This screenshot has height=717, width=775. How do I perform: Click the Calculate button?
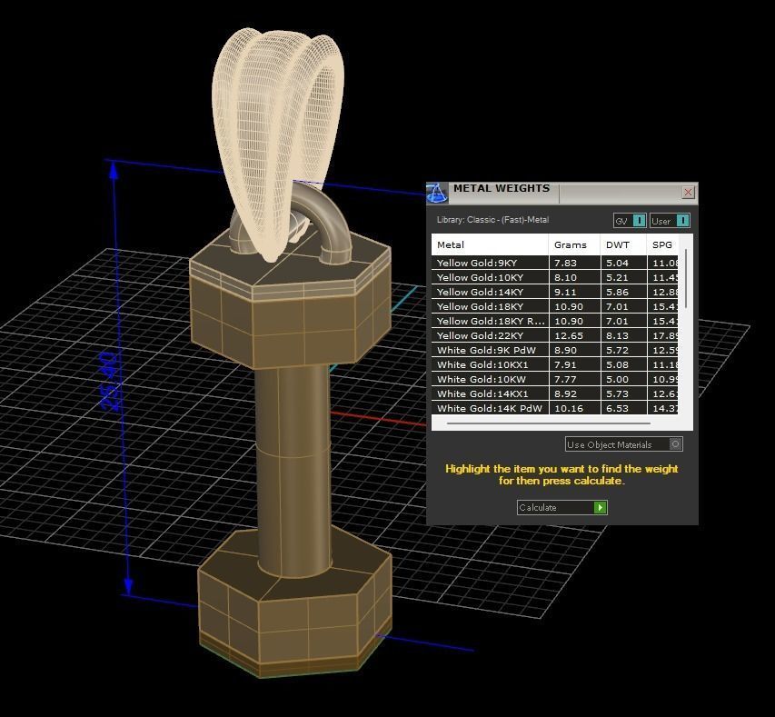tap(562, 507)
